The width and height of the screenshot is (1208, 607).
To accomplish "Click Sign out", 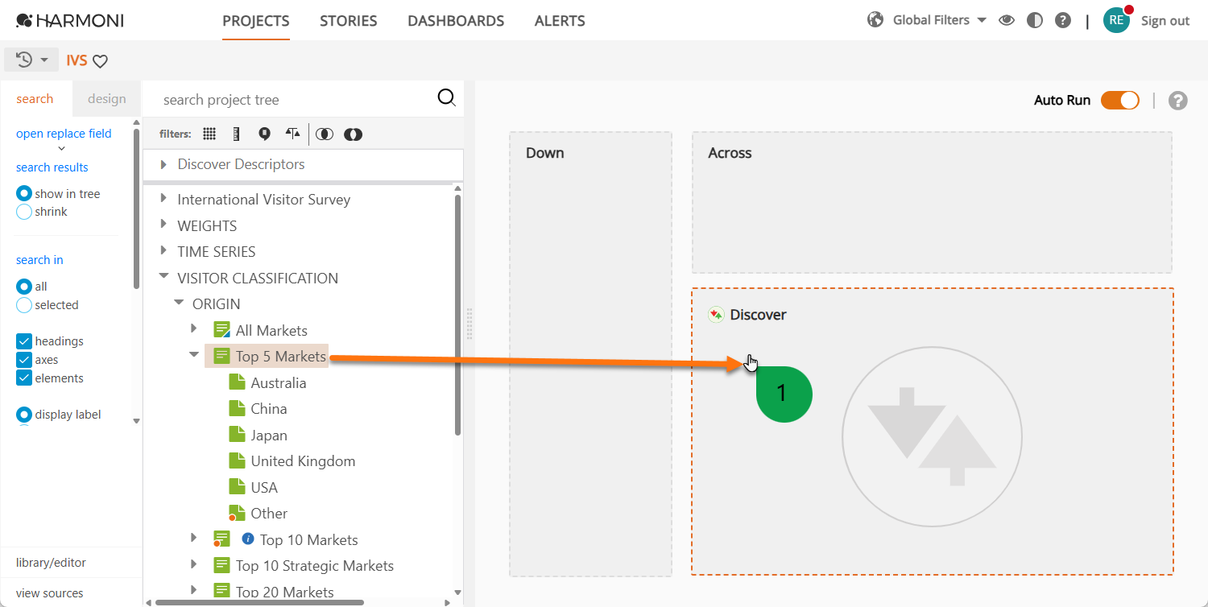I will 1165,21.
